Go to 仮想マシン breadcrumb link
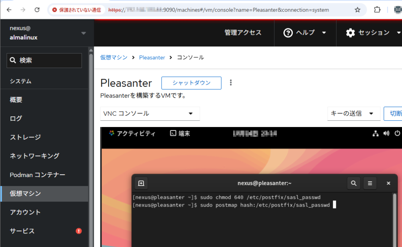The width and height of the screenshot is (402, 247). click(114, 57)
